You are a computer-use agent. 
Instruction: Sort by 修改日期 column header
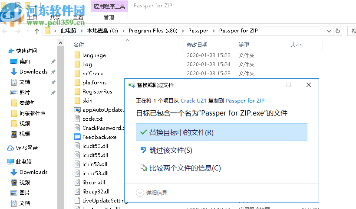(x=197, y=45)
